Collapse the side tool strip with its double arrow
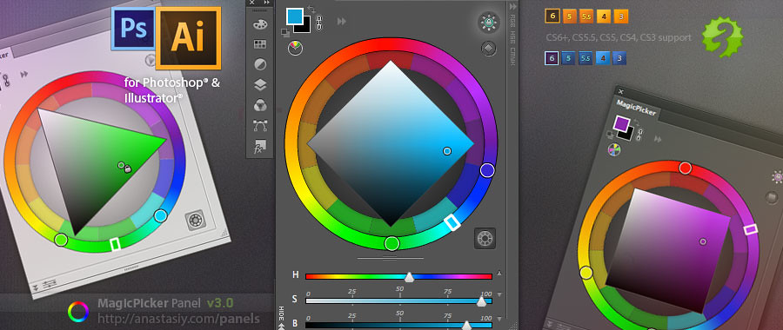 click(x=267, y=3)
